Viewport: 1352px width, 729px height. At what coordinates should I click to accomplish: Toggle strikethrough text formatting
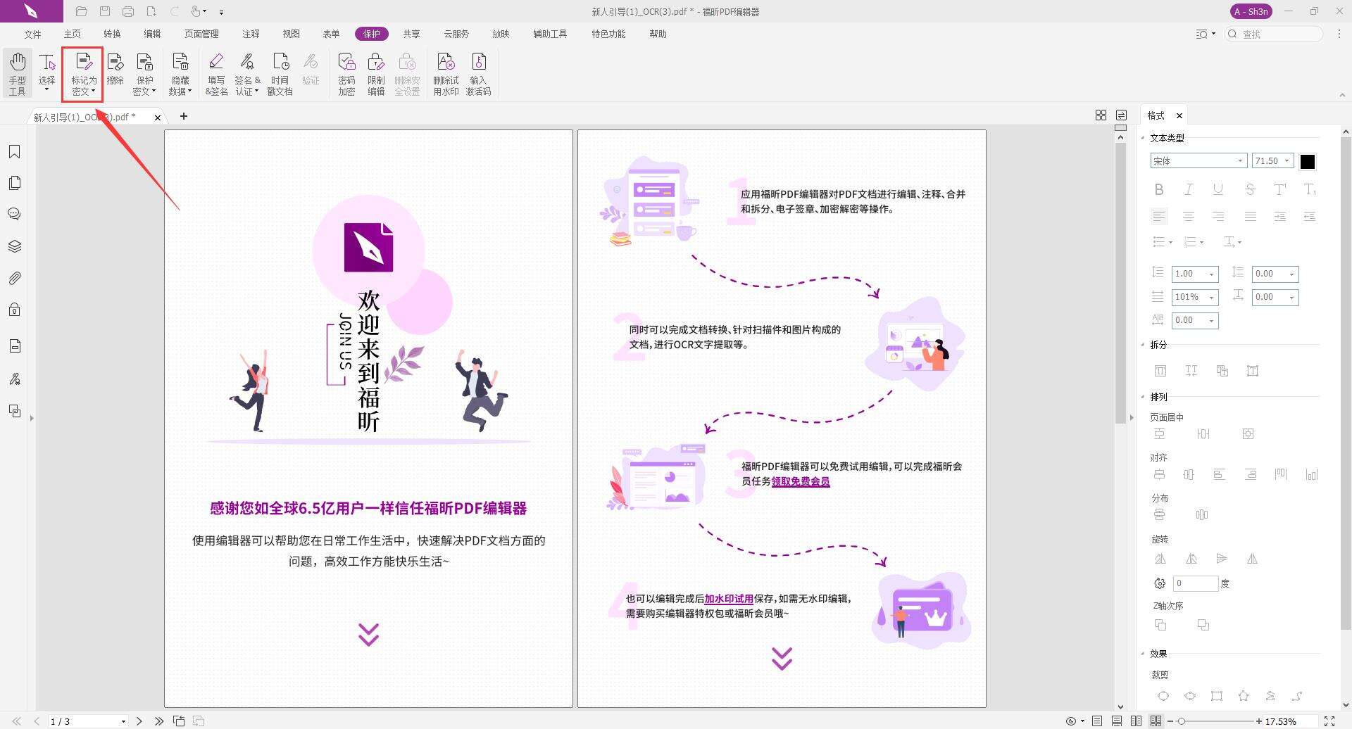pyautogui.click(x=1250, y=189)
